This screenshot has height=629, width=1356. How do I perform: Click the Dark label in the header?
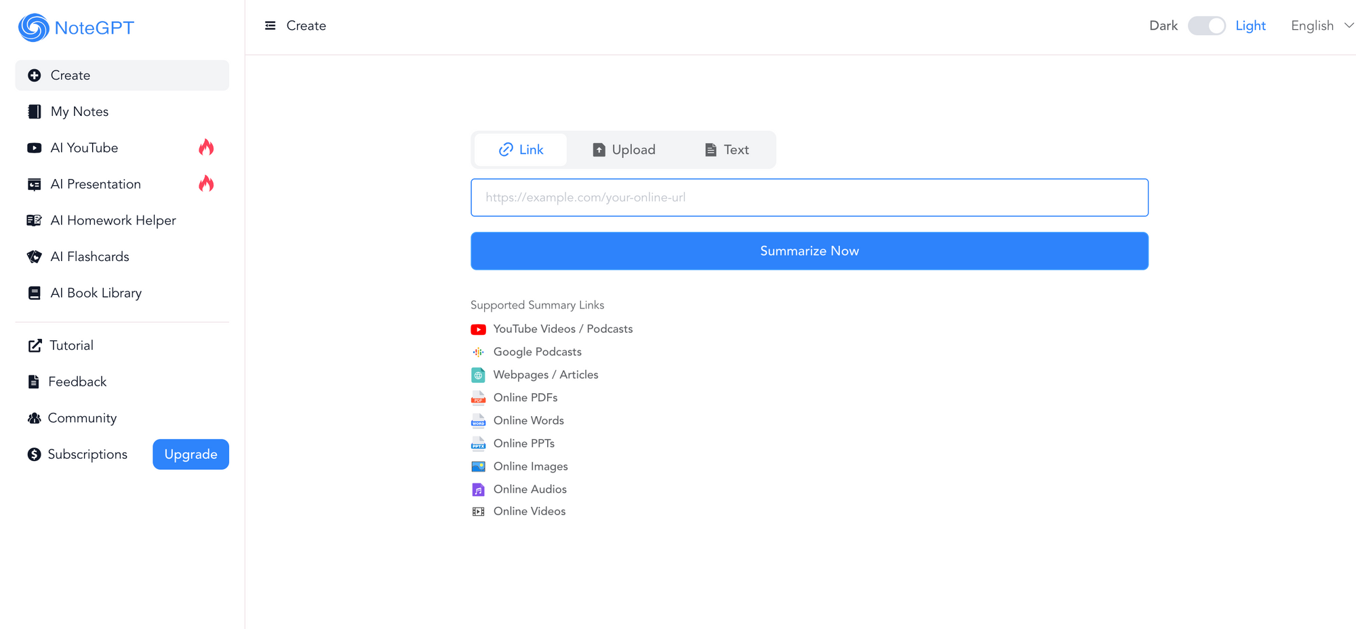(1163, 26)
